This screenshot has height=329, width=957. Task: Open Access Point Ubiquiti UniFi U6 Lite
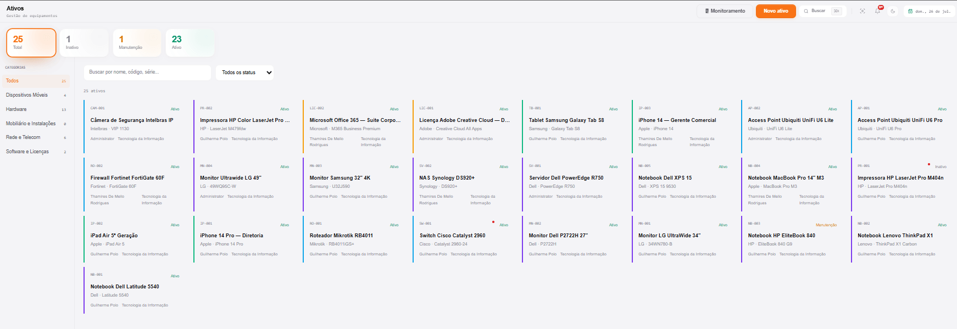[x=793, y=126]
